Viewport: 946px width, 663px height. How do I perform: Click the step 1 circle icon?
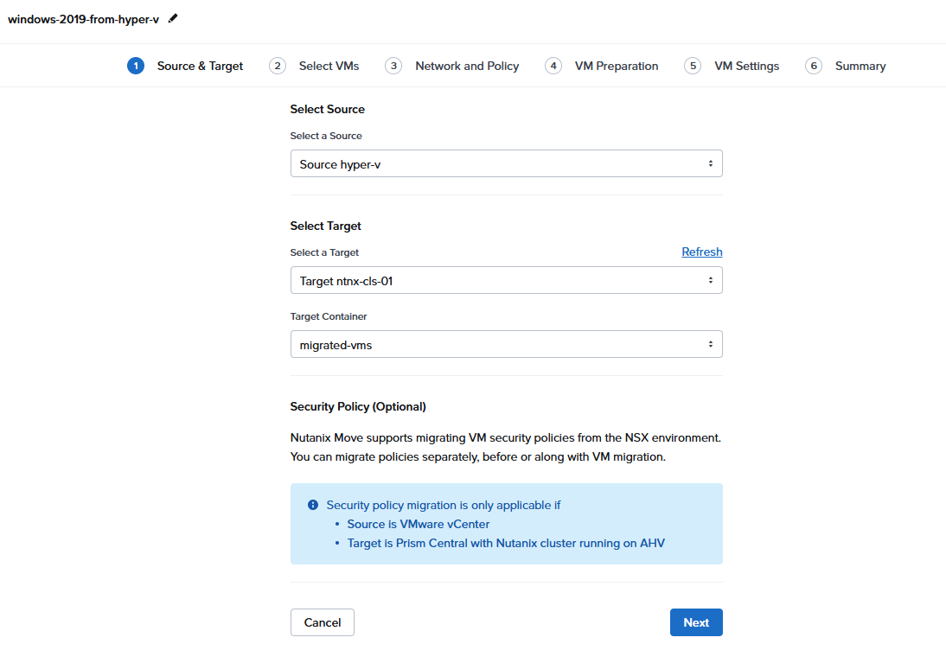pos(136,66)
